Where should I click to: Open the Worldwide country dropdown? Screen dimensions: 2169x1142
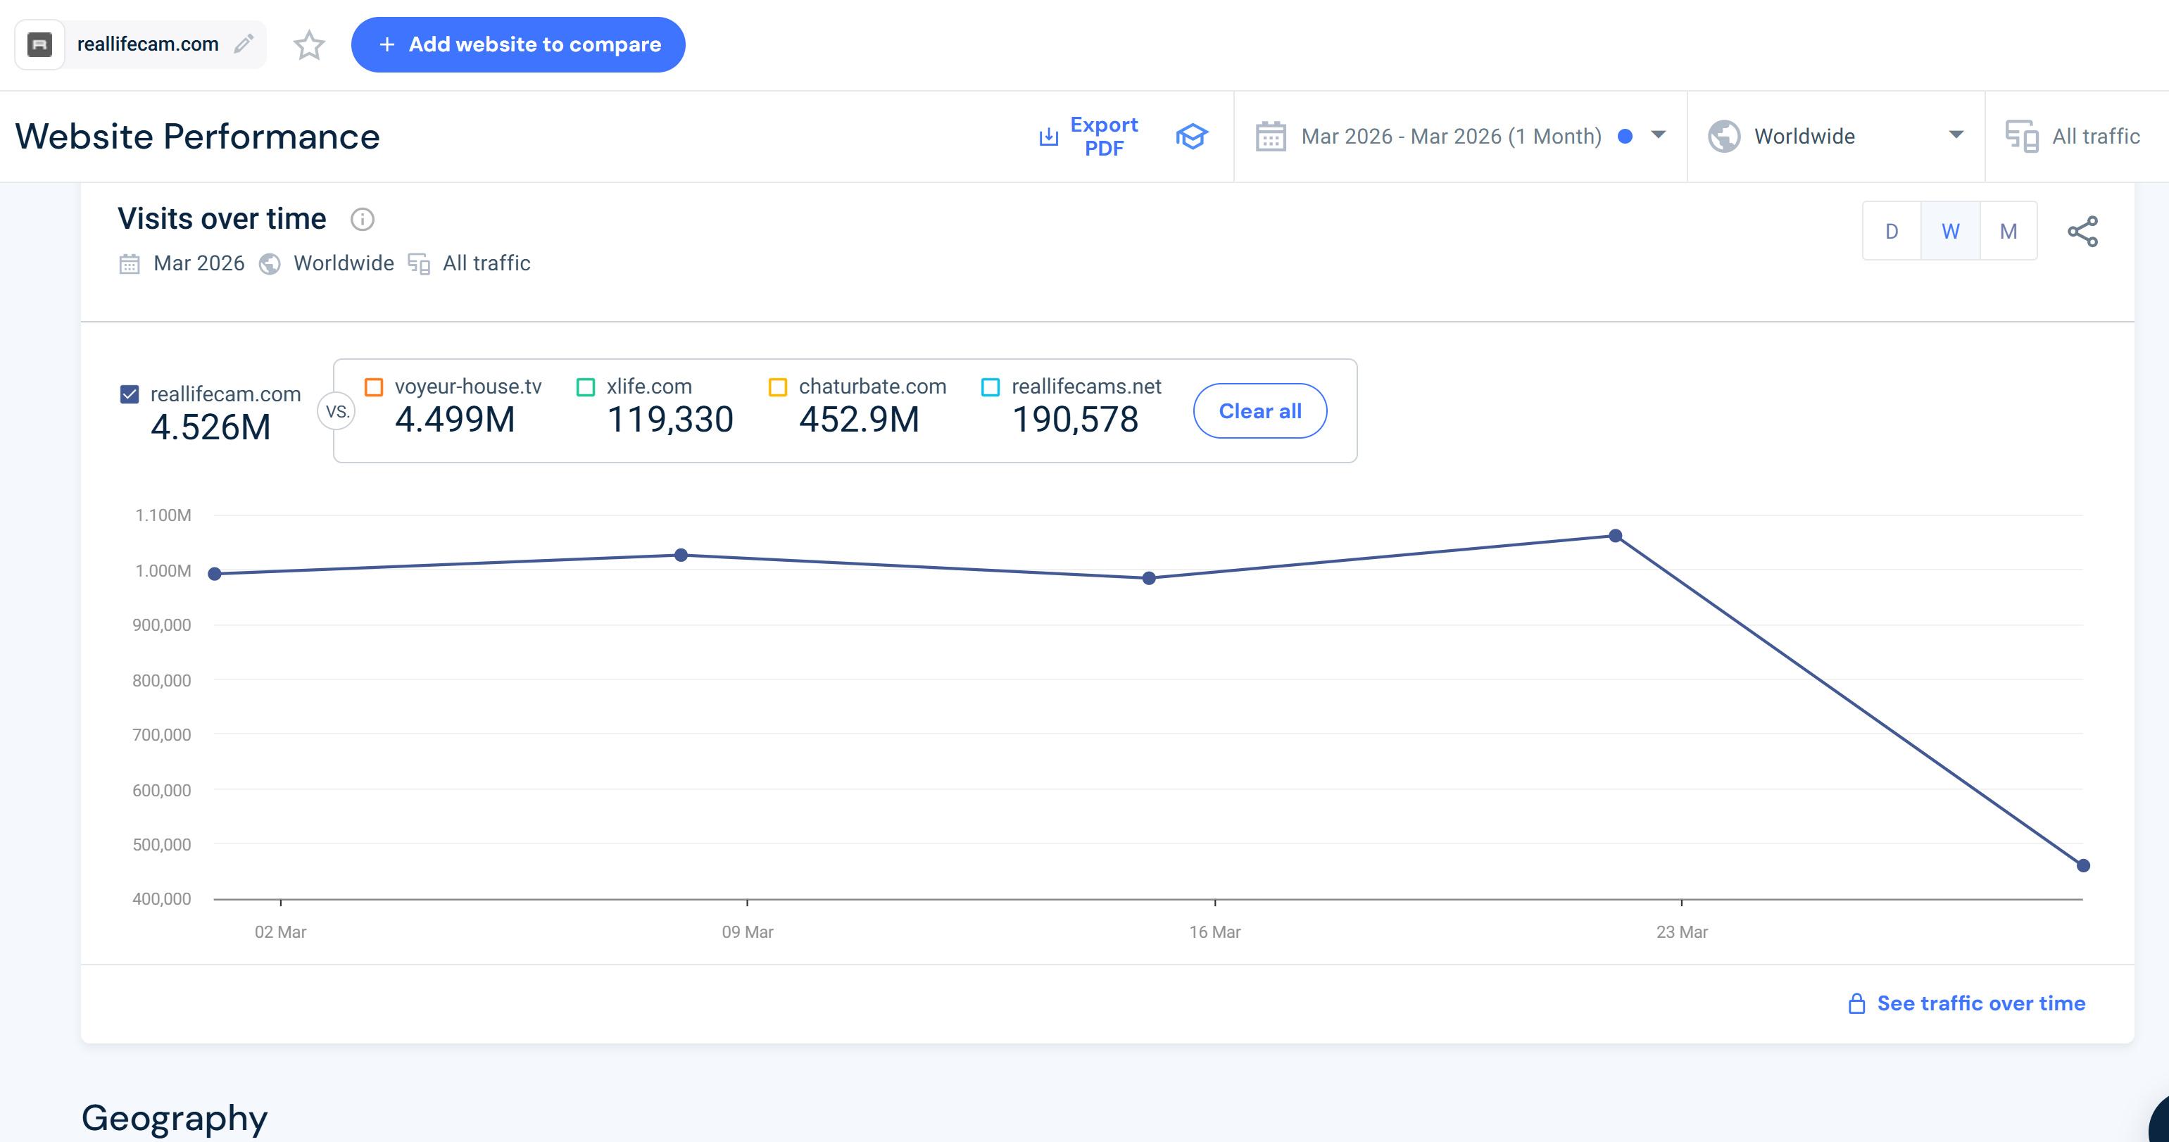click(1956, 134)
